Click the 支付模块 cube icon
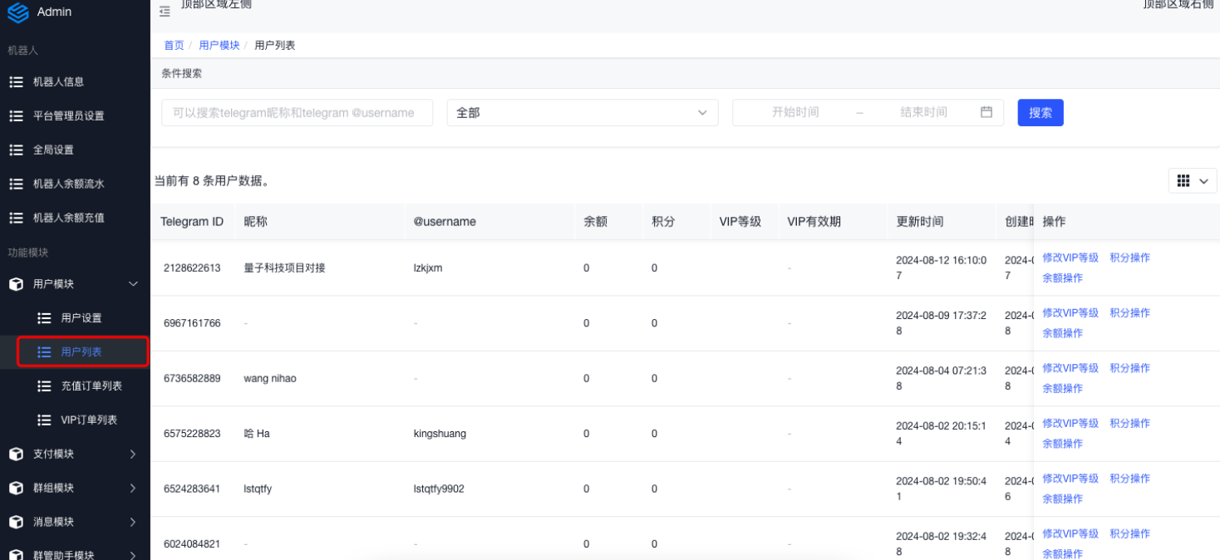 click(x=16, y=454)
